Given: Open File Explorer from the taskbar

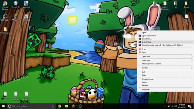Looking at the screenshot, I should click(x=66, y=106).
